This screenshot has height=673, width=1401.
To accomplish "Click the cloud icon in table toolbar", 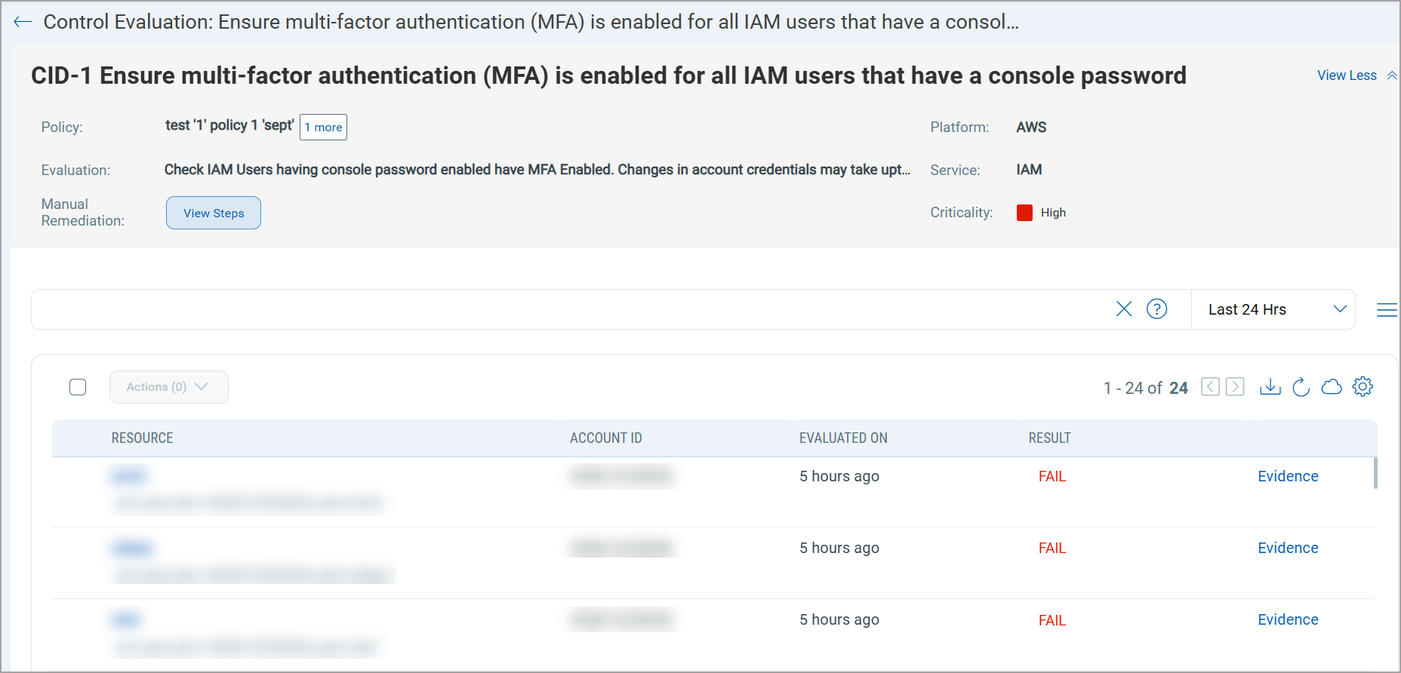I will pos(1332,387).
